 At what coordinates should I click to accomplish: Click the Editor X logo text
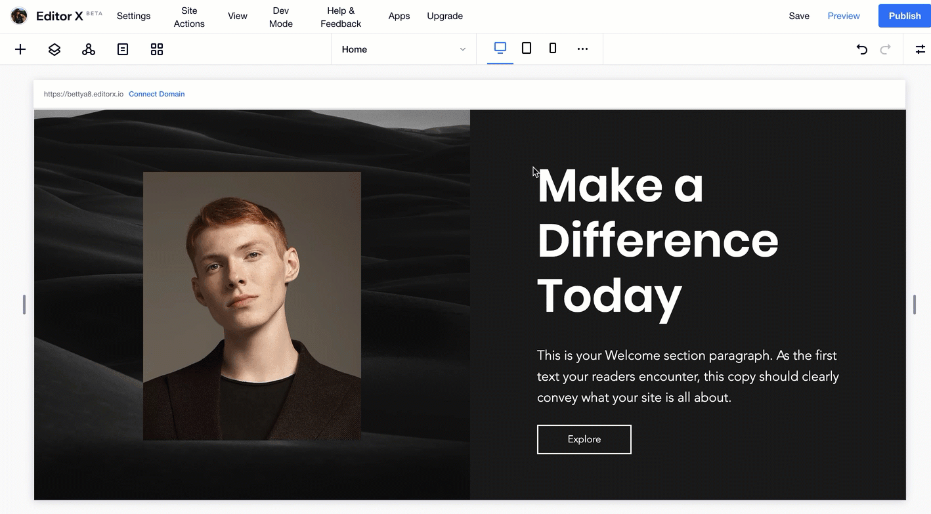coord(60,16)
